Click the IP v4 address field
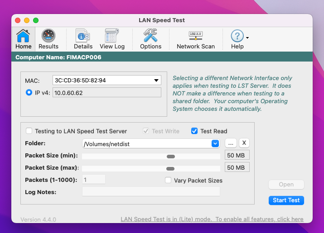This screenshot has height=233, width=324. [107, 93]
